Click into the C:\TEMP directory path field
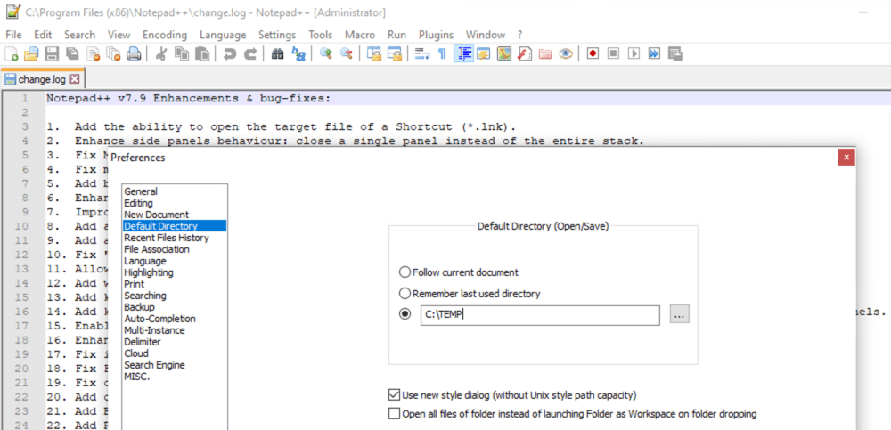Screen dimensions: 891x430 pos(539,314)
